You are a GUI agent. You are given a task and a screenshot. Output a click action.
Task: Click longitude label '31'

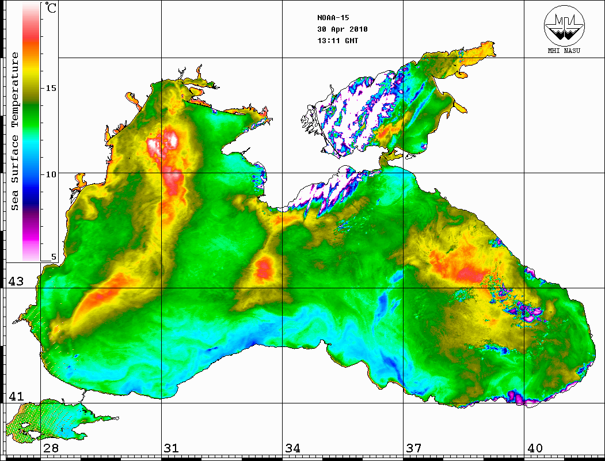click(172, 448)
